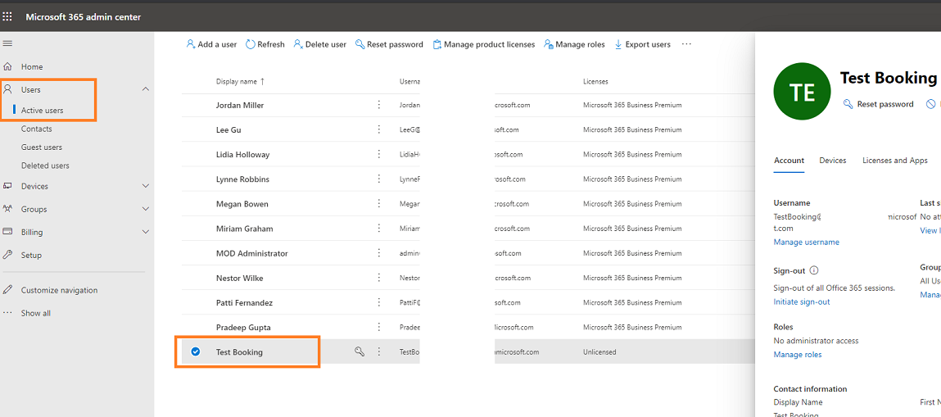Open Guest users in sidebar
Image resolution: width=941 pixels, height=417 pixels.
tap(42, 147)
